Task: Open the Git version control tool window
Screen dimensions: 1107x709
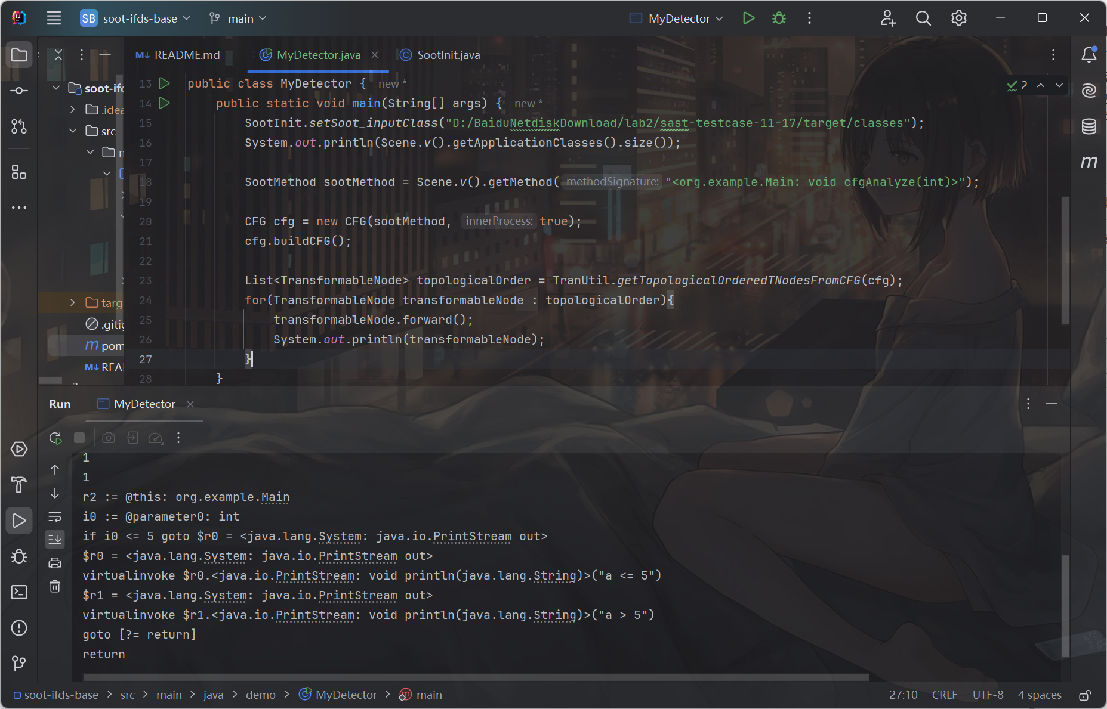Action: (19, 663)
